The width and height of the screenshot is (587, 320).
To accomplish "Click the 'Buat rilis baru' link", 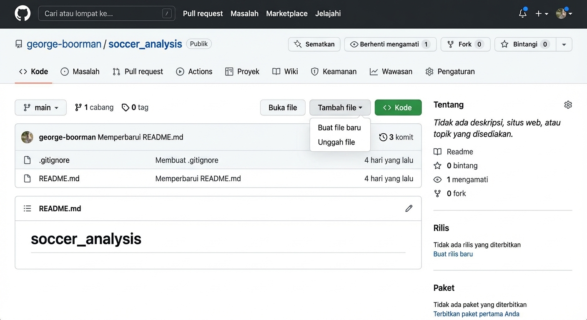I will [453, 254].
